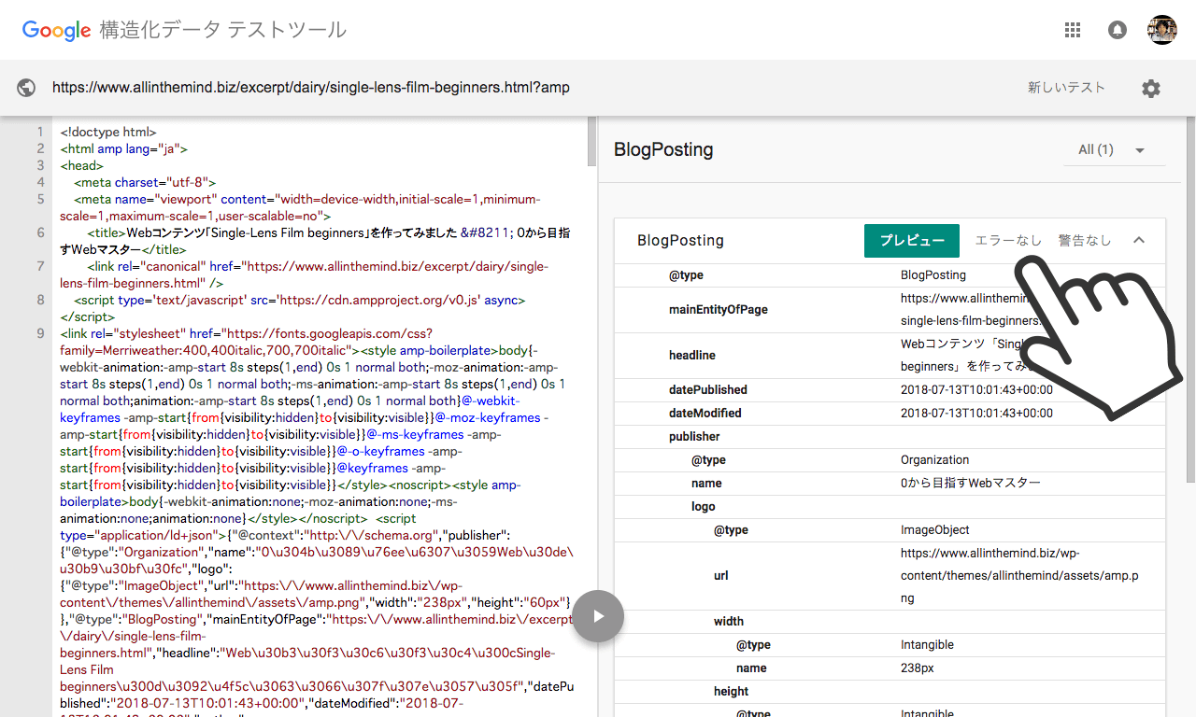Click the Google logo

pyautogui.click(x=56, y=30)
